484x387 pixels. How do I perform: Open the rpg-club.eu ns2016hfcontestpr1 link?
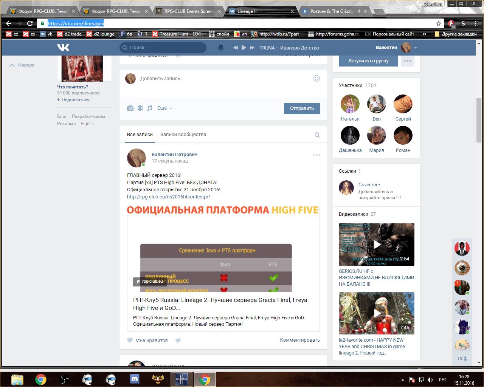(169, 197)
